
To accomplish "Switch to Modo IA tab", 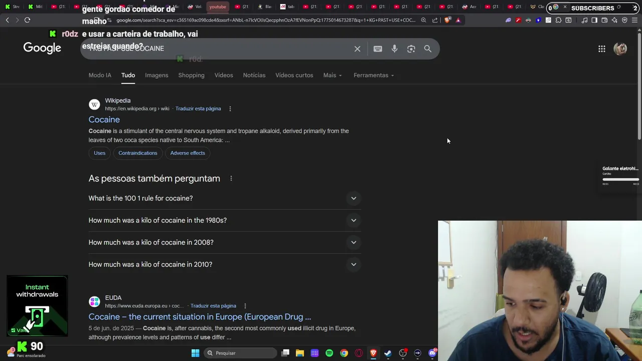I will tap(100, 75).
